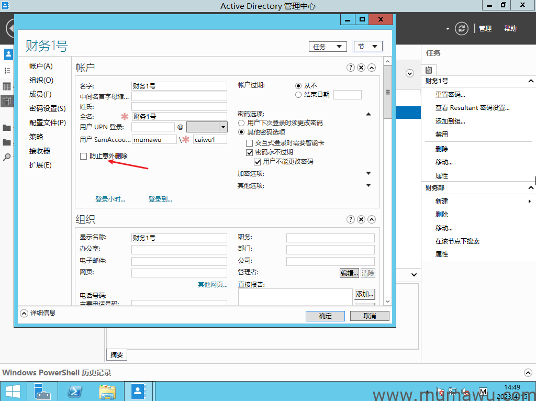Click the Windows Start button
The height and width of the screenshot is (401, 536).
pyautogui.click(x=13, y=392)
